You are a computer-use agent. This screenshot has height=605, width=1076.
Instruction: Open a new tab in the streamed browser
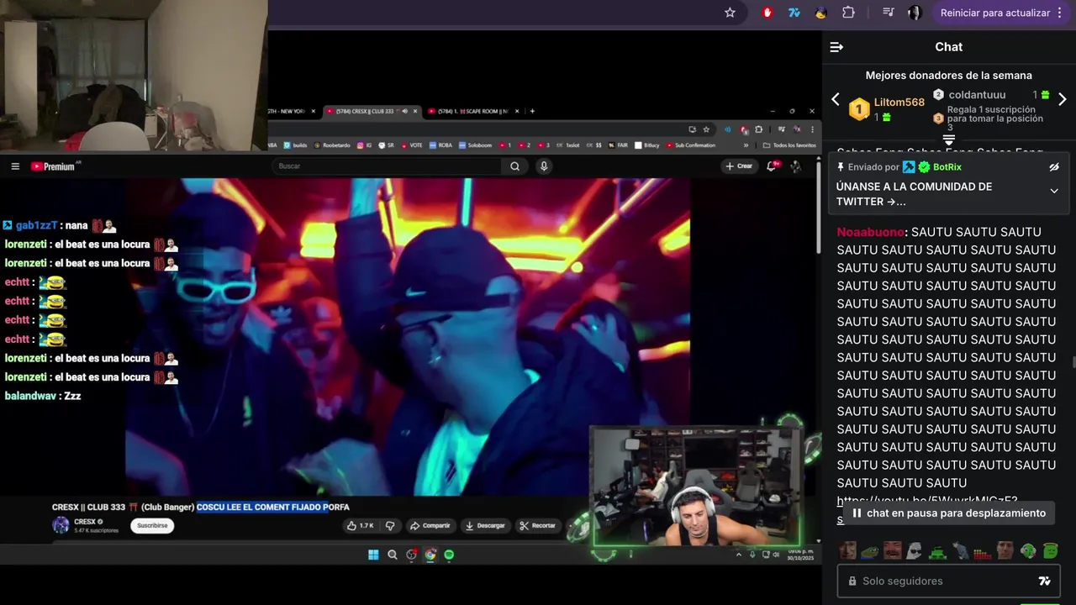click(x=532, y=111)
